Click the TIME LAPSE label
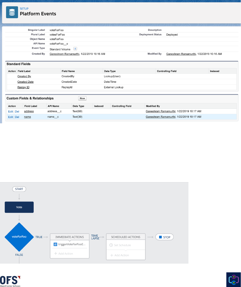241x287 pixels. pos(95,237)
